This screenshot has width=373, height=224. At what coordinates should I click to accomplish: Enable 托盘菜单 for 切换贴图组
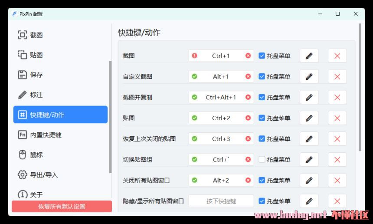[262, 159]
